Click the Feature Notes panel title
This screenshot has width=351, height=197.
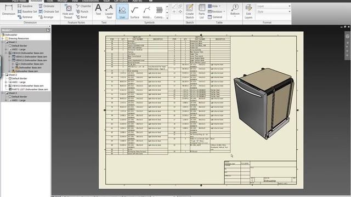coord(76,22)
